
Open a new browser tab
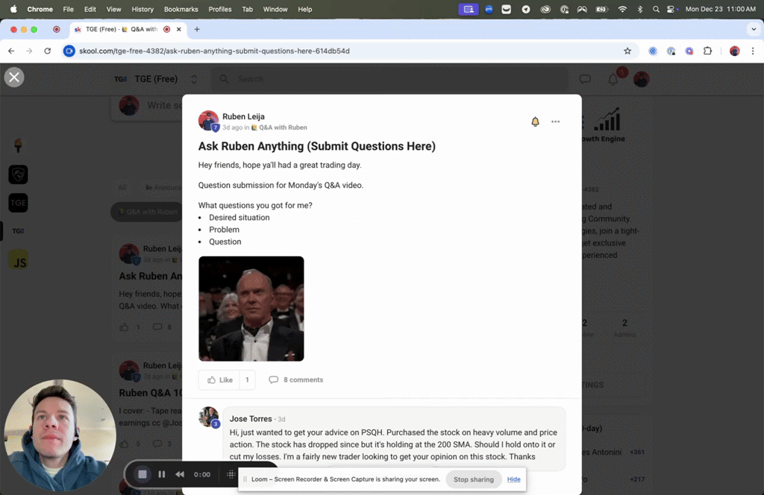(197, 29)
